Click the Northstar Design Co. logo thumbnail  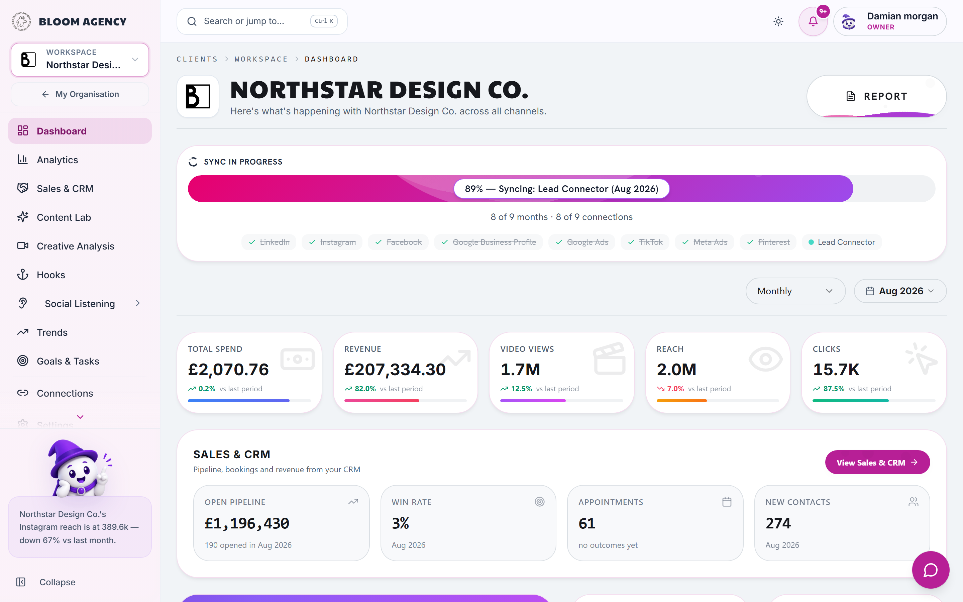[198, 96]
